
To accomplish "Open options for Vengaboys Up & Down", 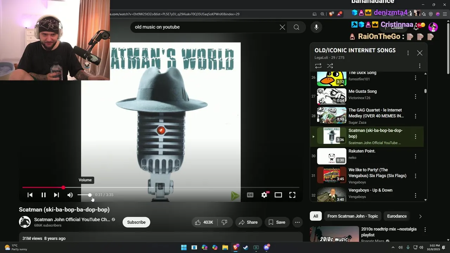I will click(x=415, y=195).
